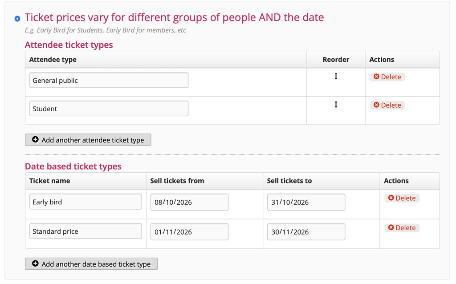Click the 'Sell tickets to' column header

pyautogui.click(x=289, y=181)
